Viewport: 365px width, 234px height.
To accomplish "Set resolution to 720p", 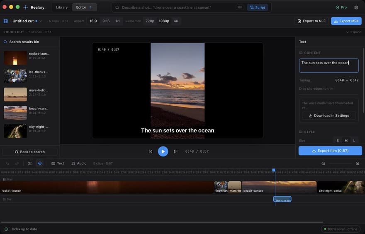I will point(150,21).
